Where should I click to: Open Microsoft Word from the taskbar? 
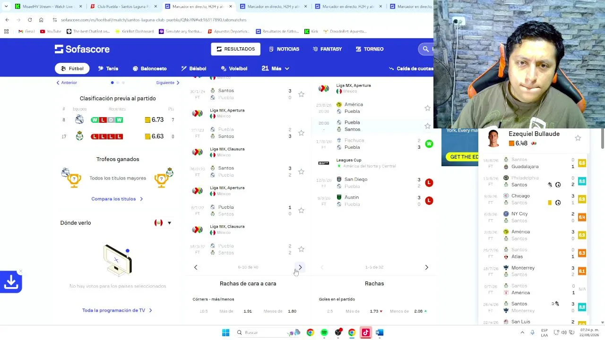click(379, 332)
